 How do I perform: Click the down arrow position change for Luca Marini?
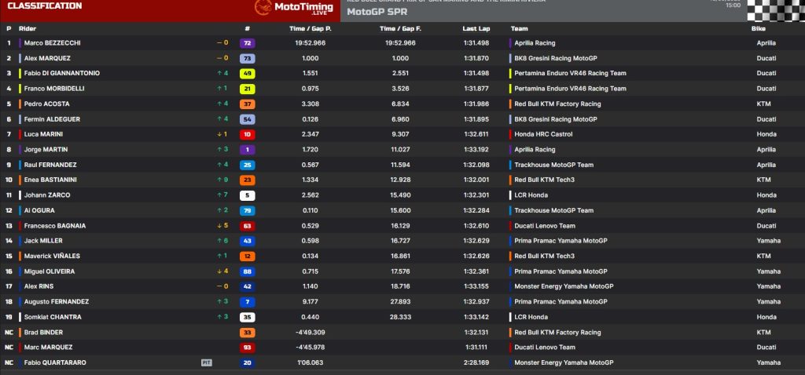222,134
